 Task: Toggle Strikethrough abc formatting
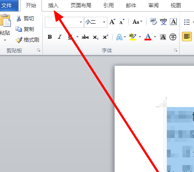pos(85,37)
